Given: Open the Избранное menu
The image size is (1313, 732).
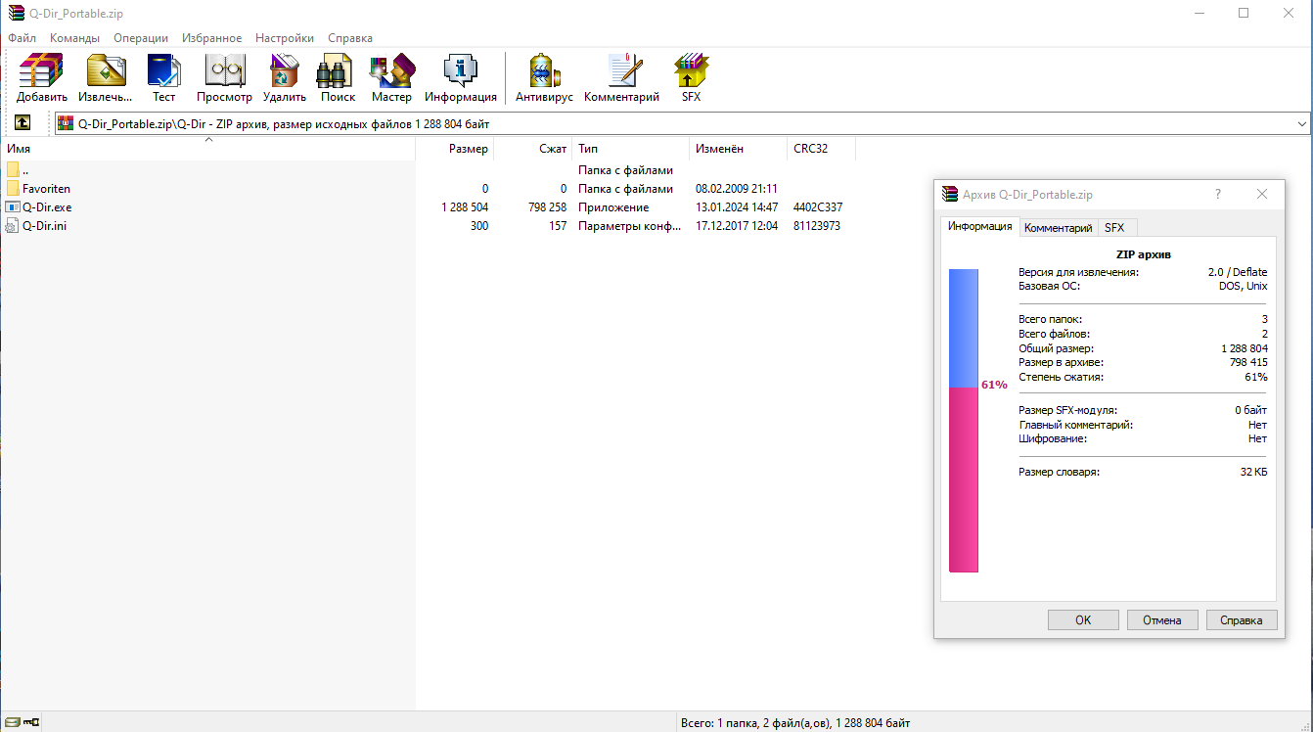Looking at the screenshot, I should click(x=211, y=38).
